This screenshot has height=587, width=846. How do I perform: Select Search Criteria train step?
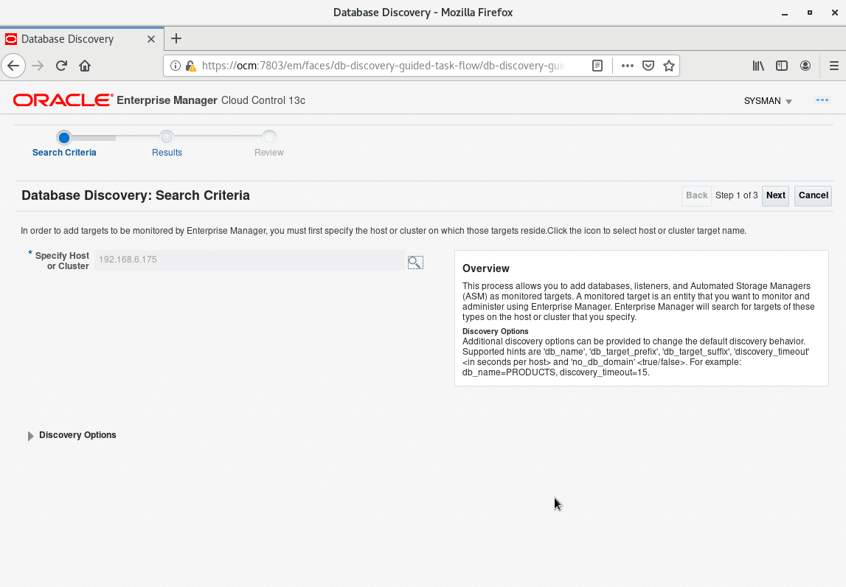tap(64, 153)
